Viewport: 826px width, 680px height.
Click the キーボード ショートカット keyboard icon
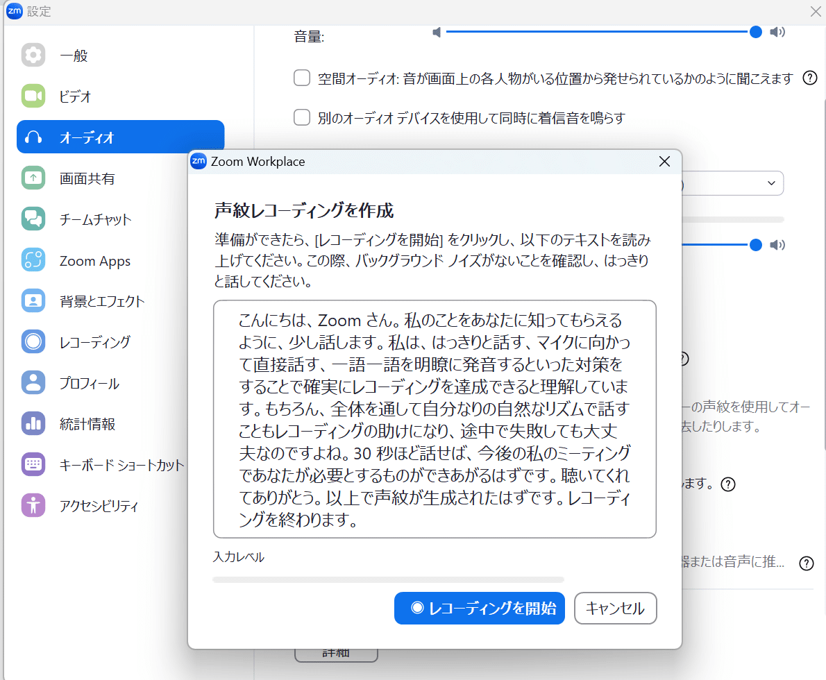(33, 464)
